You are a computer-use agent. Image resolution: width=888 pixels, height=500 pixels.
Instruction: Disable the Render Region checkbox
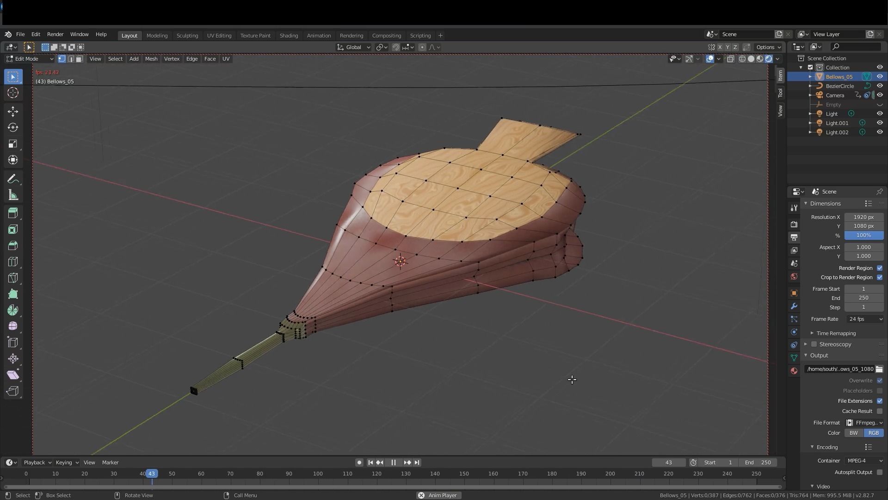point(880,268)
